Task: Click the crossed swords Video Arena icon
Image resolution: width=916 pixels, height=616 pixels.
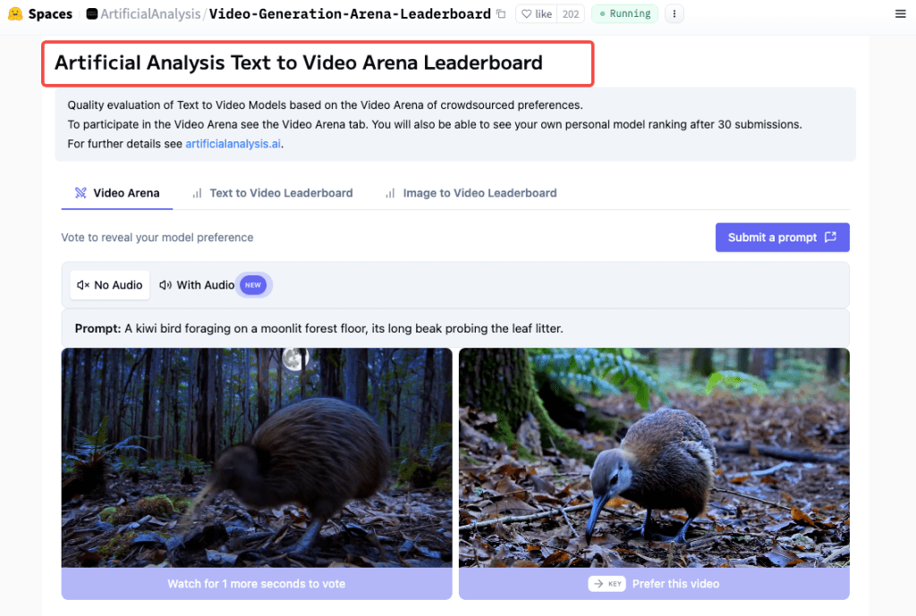Action: tap(81, 193)
